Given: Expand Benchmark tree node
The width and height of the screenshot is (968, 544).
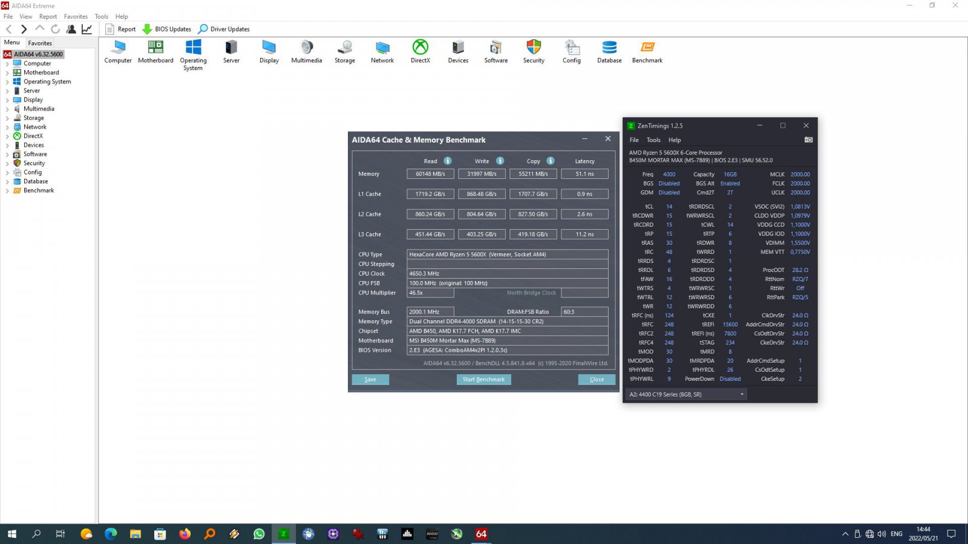Looking at the screenshot, I should click(x=7, y=190).
